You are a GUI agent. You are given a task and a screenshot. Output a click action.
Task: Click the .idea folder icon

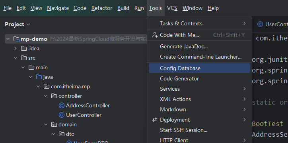pyautogui.click(x=24, y=48)
